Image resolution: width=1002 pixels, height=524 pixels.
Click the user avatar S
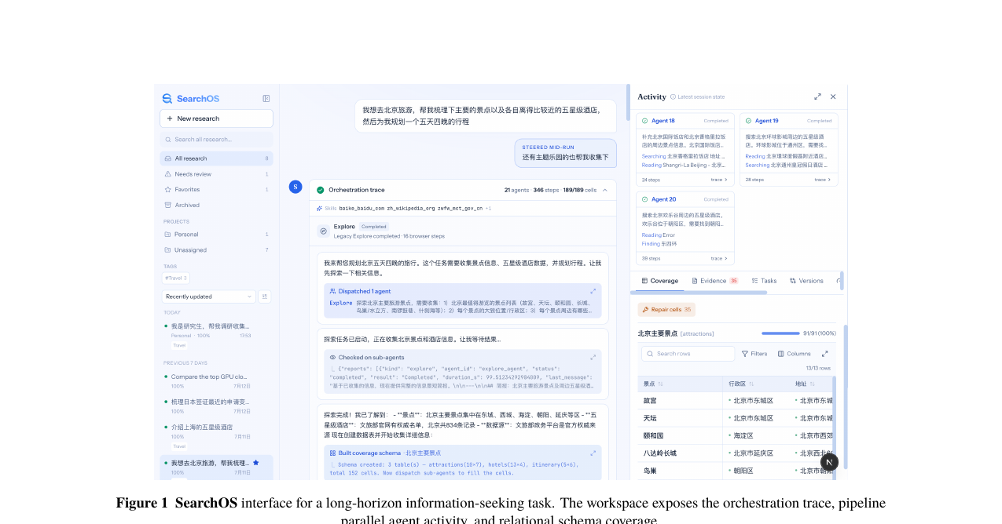(x=295, y=187)
